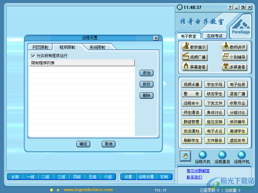The width and height of the screenshot is (258, 193).
Task: Close the 远程设置 dialog
Action: pos(156,38)
